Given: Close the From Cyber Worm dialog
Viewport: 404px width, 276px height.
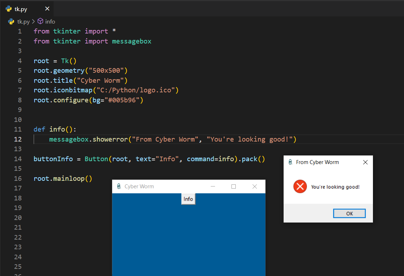Looking at the screenshot, I should coord(365,162).
